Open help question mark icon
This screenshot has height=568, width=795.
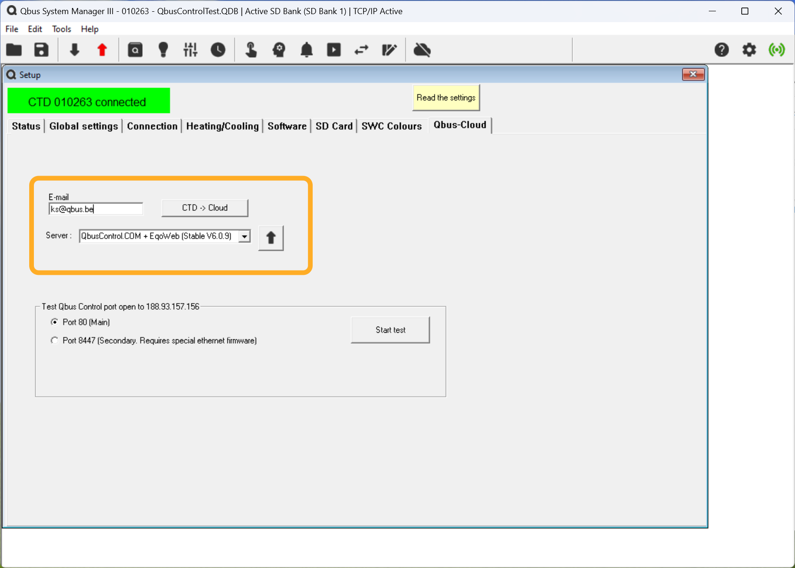(722, 49)
